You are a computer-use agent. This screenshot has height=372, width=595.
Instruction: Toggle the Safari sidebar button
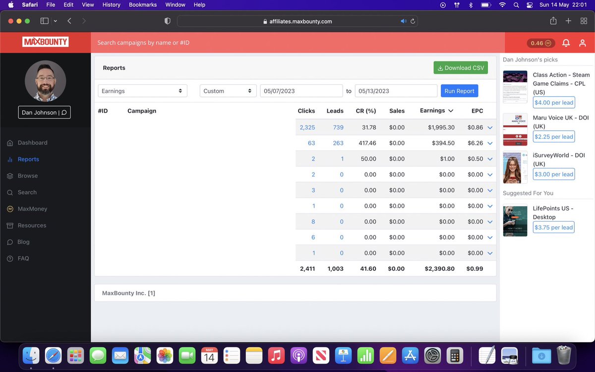(44, 21)
